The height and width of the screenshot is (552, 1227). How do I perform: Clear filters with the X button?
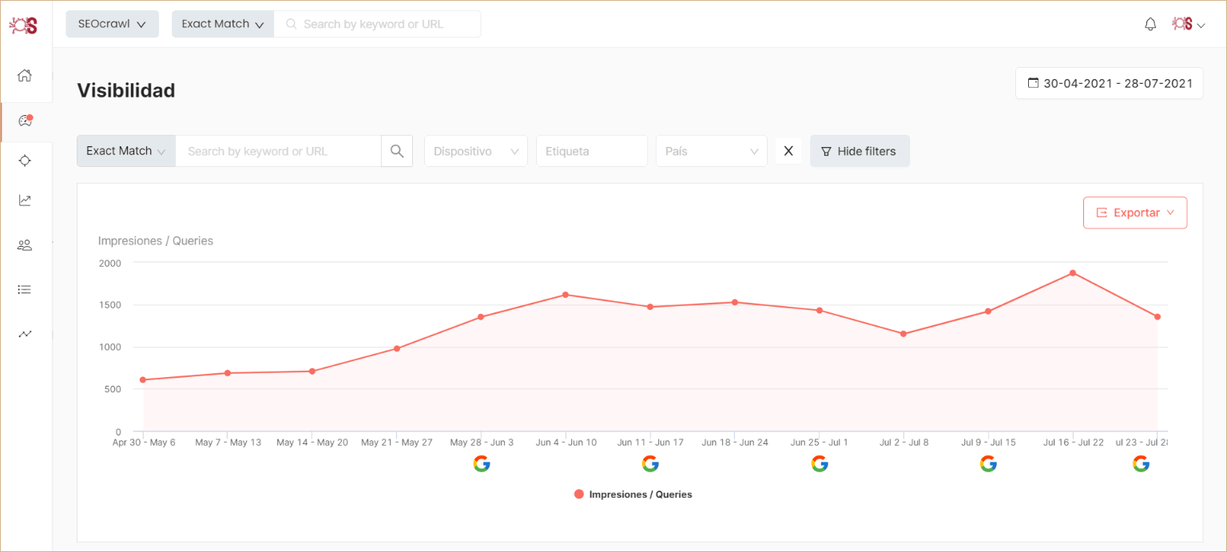788,151
